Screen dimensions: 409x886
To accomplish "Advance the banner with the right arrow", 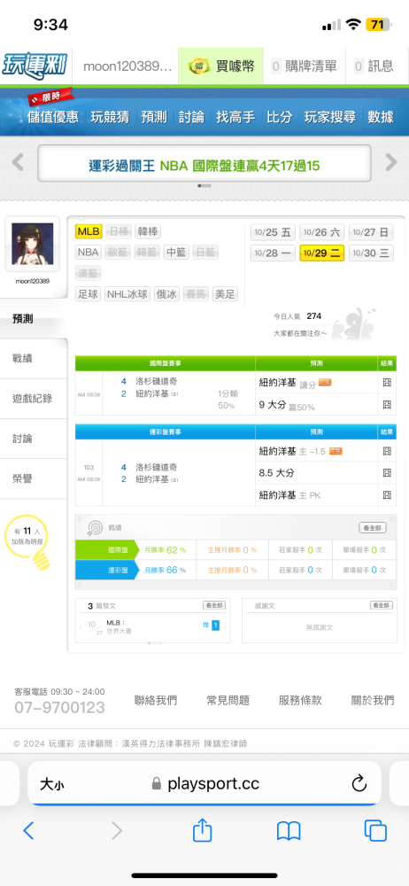I will 391,163.
